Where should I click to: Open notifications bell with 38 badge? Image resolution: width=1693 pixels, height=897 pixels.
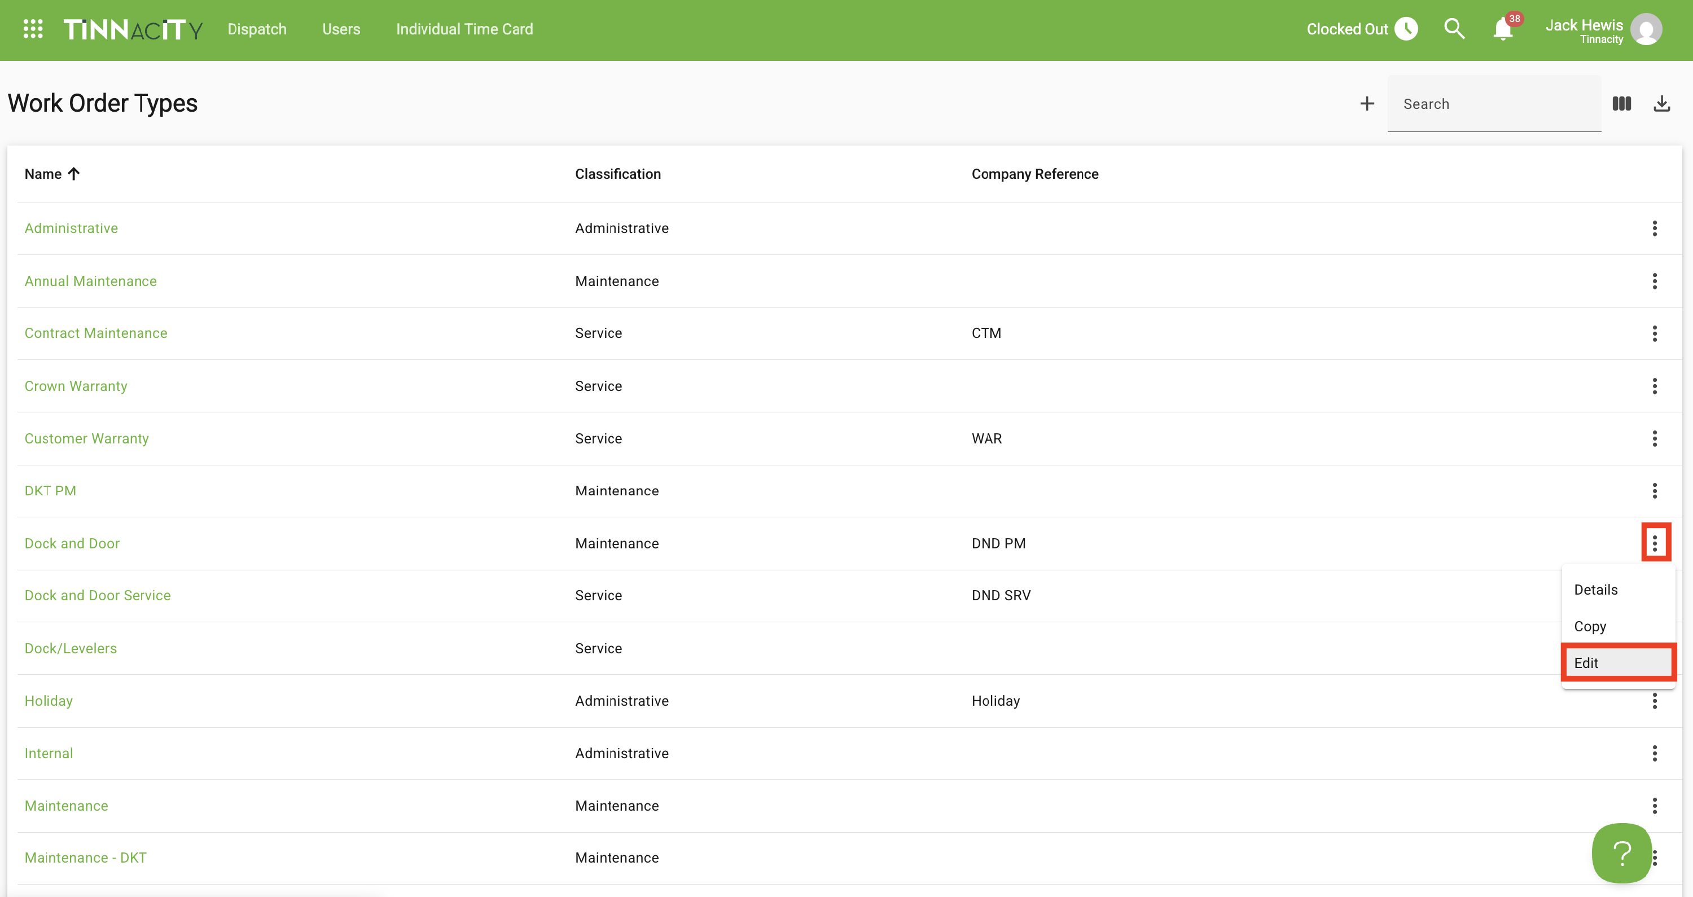[x=1503, y=29]
